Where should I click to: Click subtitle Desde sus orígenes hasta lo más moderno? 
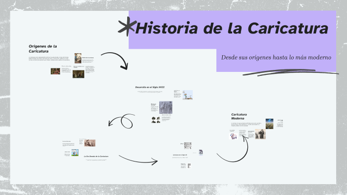pos(276,58)
